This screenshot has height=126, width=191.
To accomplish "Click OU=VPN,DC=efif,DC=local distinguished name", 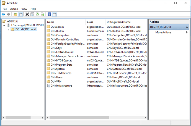I will [123, 81].
